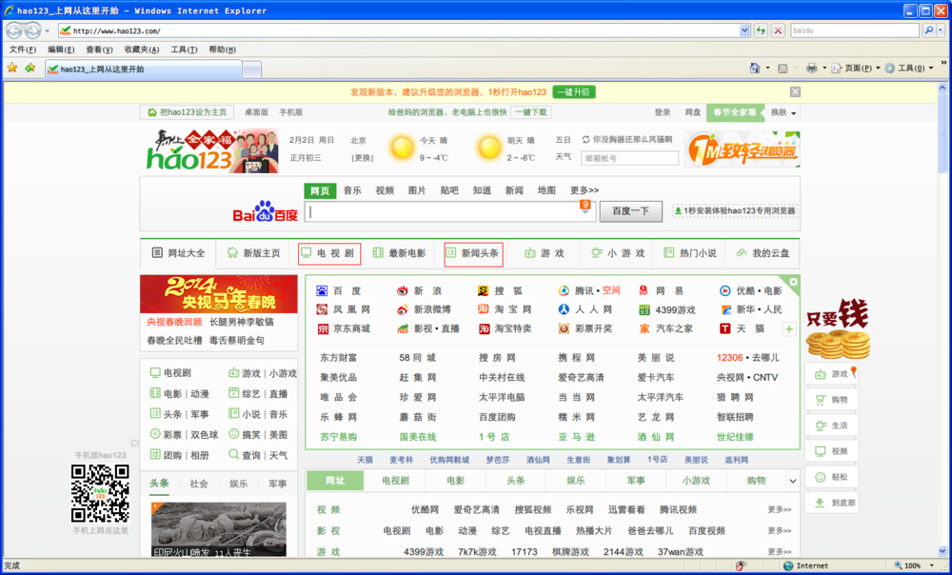
Task: Expand recent pages dropdown beside Forward
Action: (48, 30)
